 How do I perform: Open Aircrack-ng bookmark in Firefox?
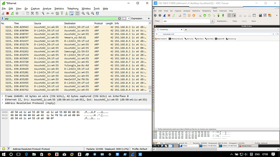click(231, 39)
